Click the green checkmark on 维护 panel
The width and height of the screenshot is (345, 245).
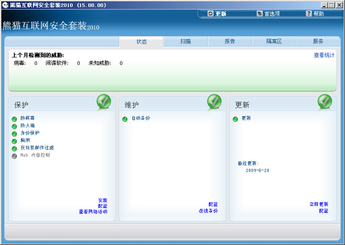pyautogui.click(x=214, y=102)
